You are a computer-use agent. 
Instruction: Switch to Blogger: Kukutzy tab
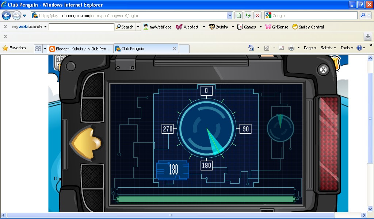(x=81, y=49)
